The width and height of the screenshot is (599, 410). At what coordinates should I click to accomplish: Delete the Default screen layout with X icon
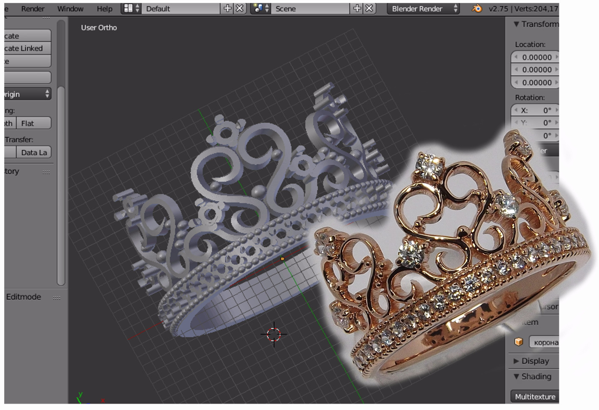[240, 8]
